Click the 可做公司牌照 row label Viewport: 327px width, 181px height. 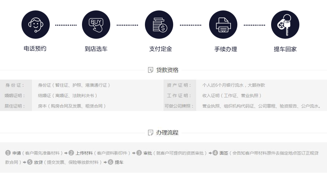coord(179,106)
